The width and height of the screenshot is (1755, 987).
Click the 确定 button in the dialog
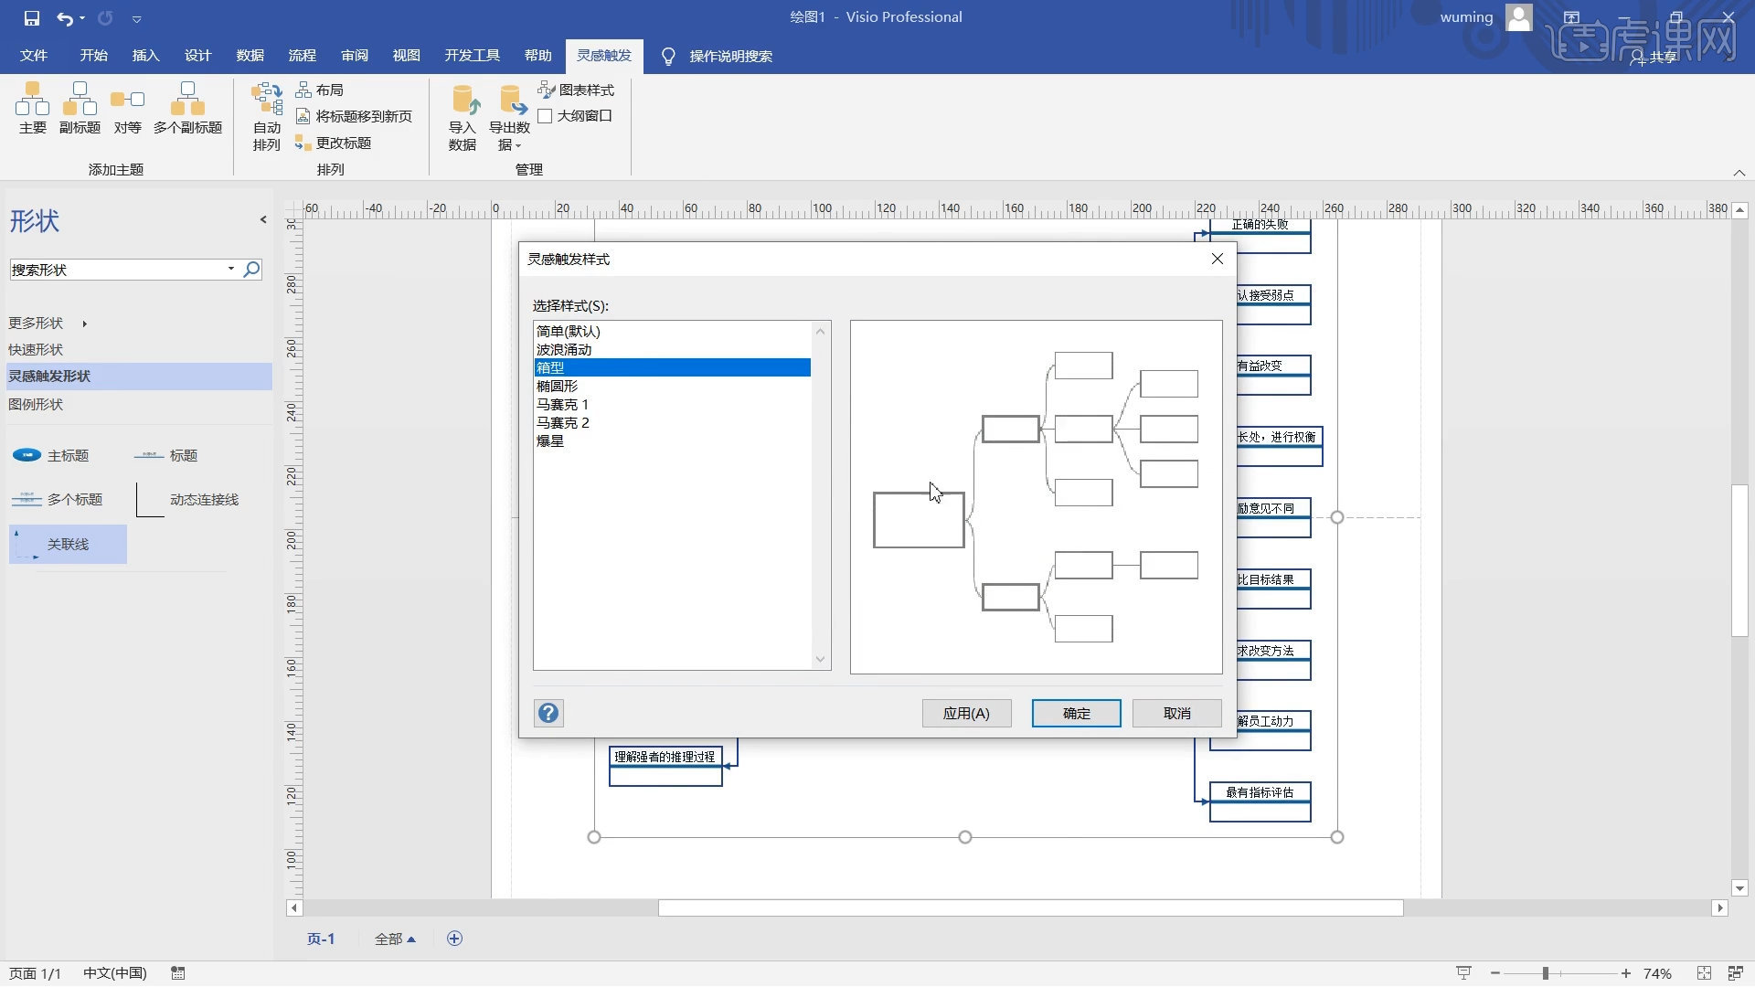pyautogui.click(x=1076, y=713)
